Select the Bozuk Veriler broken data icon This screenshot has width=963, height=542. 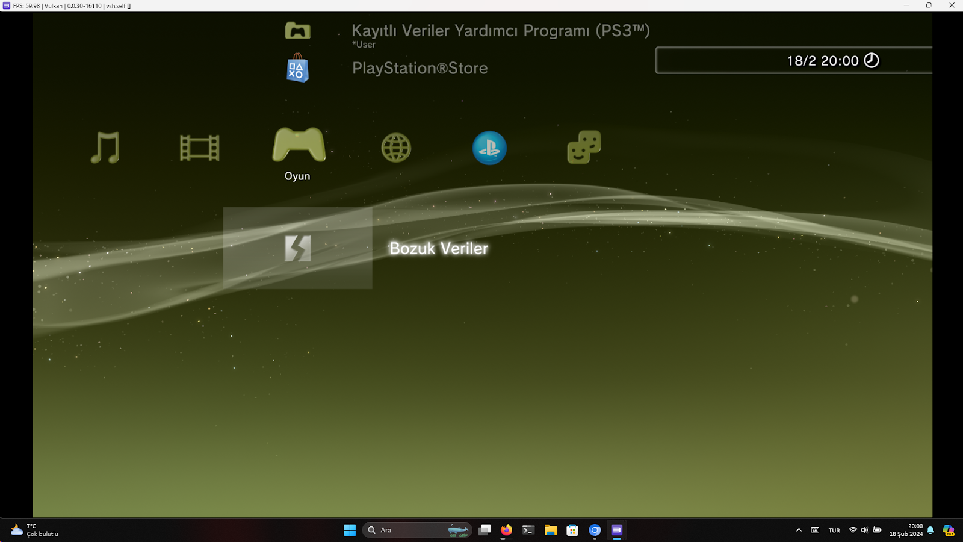(x=297, y=248)
